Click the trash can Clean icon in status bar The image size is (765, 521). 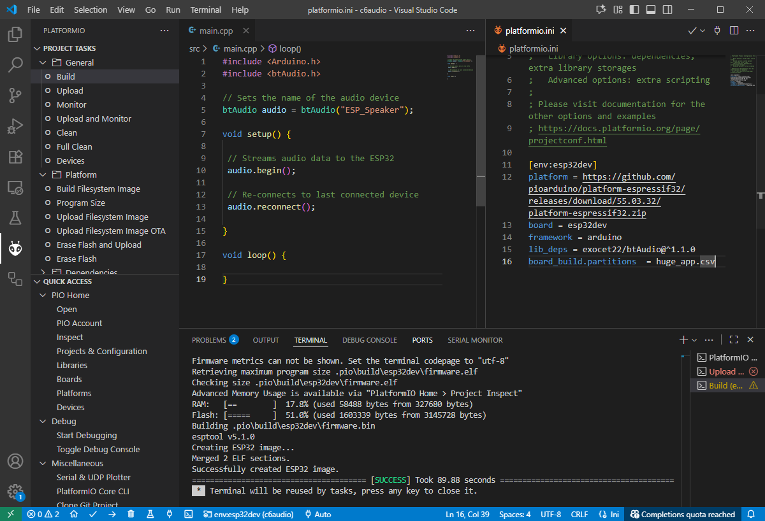[x=131, y=514]
